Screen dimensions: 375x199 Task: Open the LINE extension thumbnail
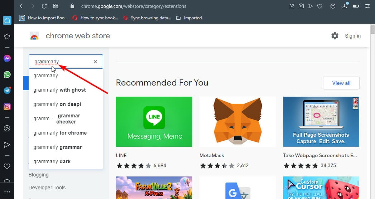(154, 122)
